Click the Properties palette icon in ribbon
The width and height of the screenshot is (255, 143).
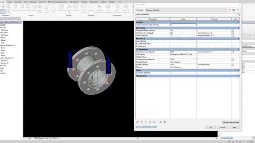3,12
